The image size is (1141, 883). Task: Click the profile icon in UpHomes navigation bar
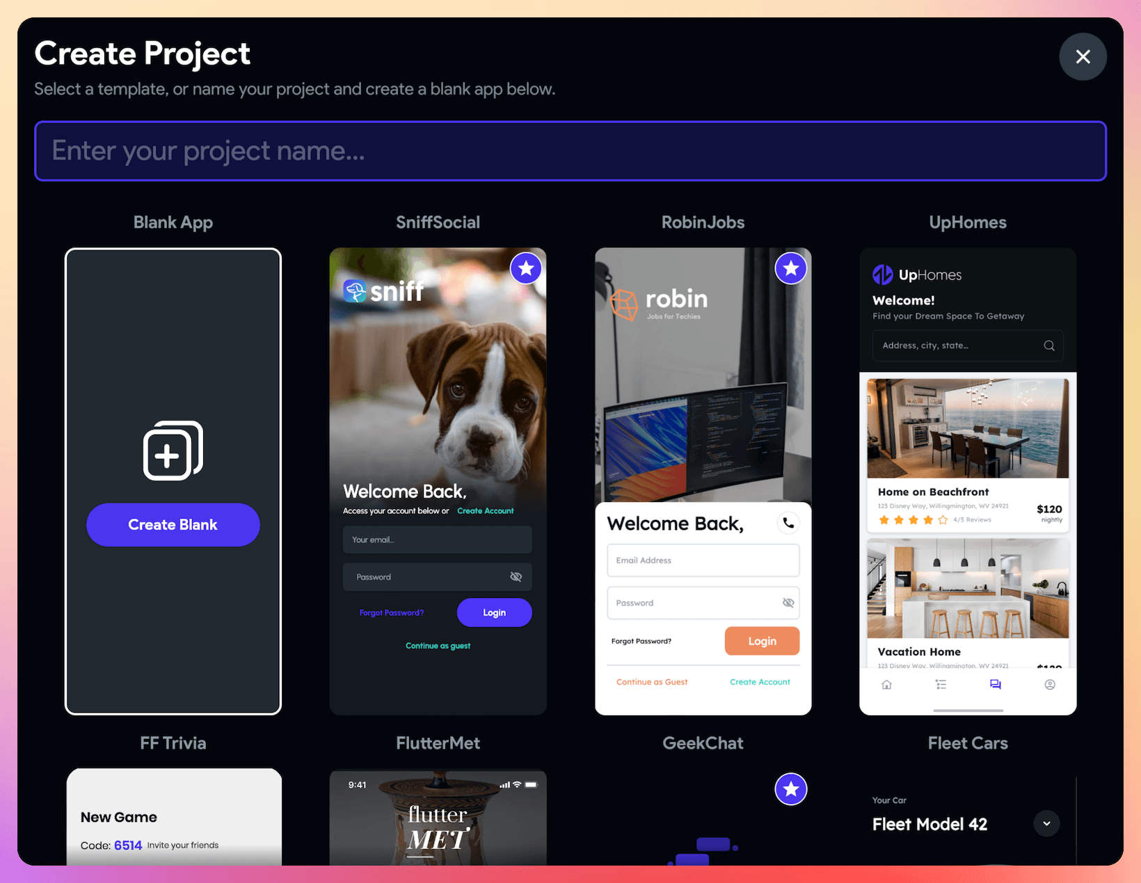[x=1050, y=685]
